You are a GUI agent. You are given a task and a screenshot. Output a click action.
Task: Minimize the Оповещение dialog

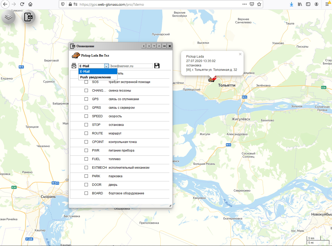(164, 46)
